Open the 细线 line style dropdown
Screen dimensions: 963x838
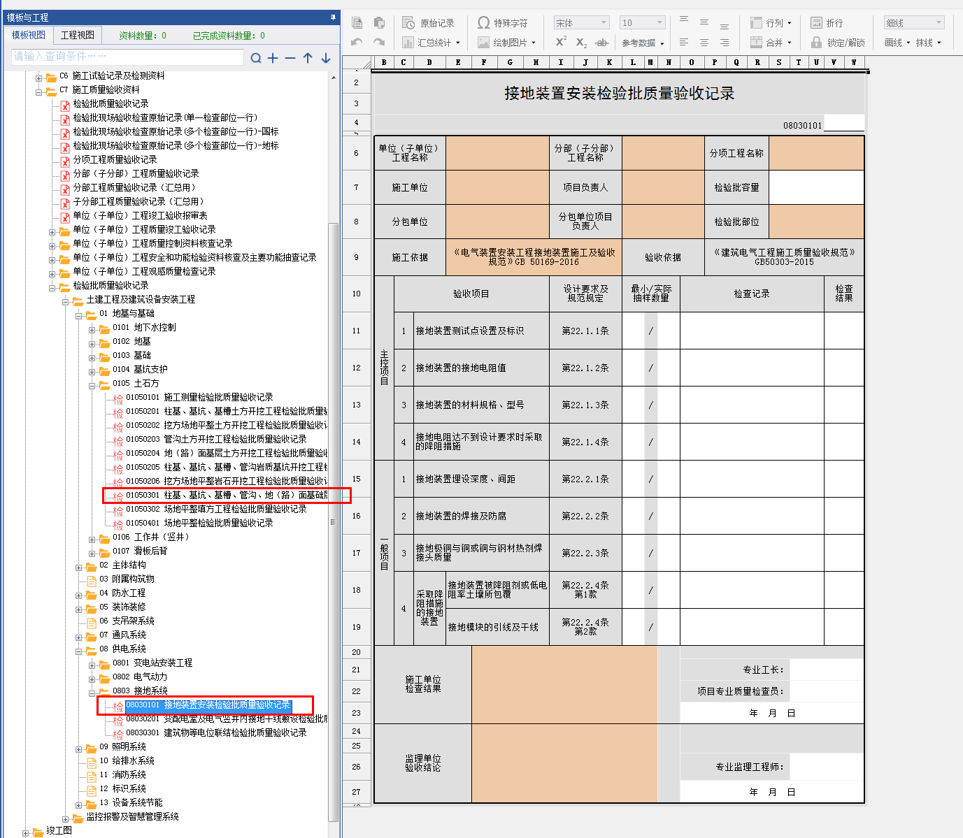tap(939, 23)
